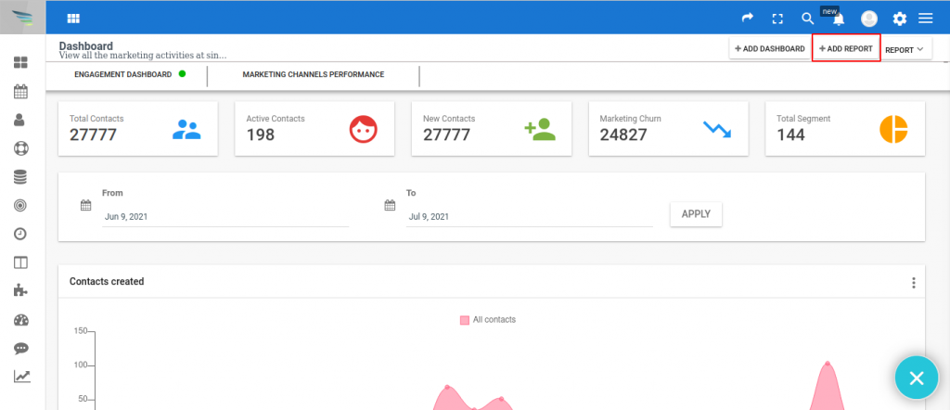Click the 'new' notification badge
This screenshot has height=410, width=950.
point(829,11)
